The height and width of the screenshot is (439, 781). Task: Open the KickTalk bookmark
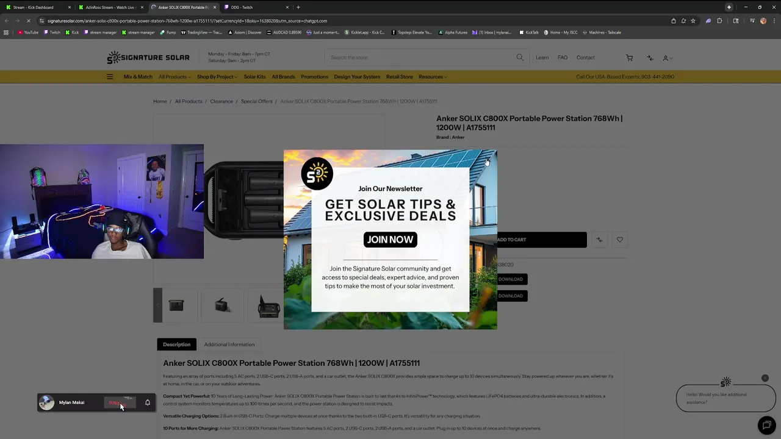[x=529, y=32]
